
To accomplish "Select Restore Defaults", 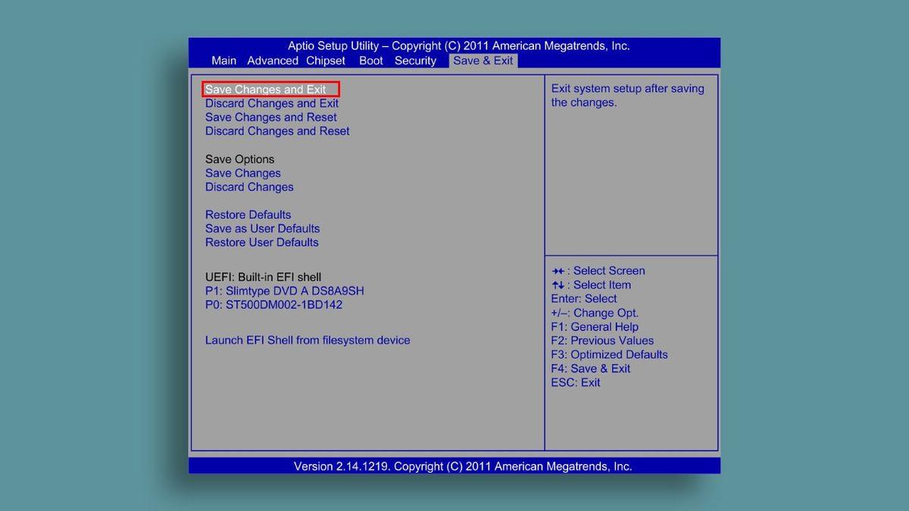I will [x=248, y=214].
